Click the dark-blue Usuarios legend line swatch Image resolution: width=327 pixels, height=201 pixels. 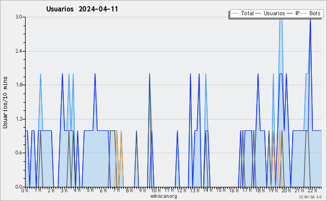[258, 14]
